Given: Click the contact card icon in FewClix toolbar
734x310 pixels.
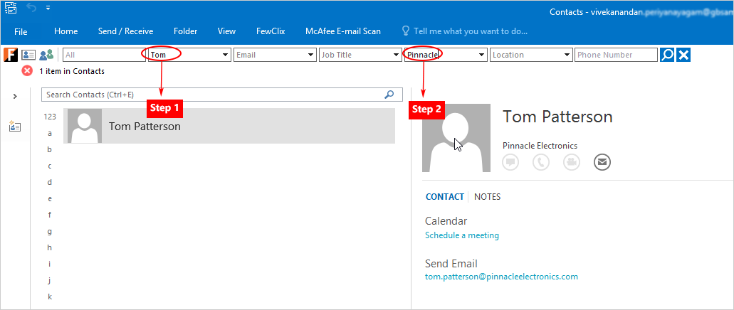Looking at the screenshot, I should point(28,55).
